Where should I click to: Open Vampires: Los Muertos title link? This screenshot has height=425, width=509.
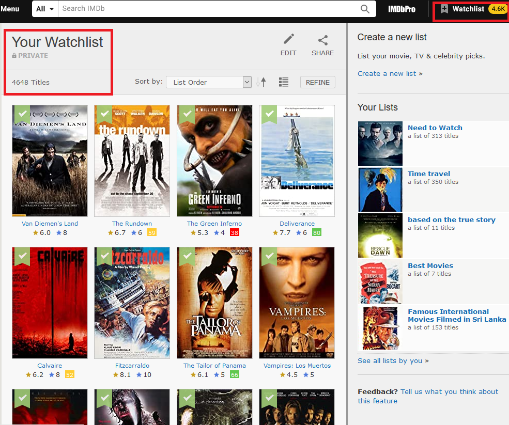tap(297, 366)
